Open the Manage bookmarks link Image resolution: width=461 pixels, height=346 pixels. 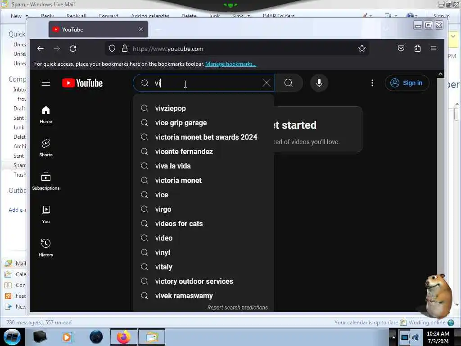(x=231, y=64)
